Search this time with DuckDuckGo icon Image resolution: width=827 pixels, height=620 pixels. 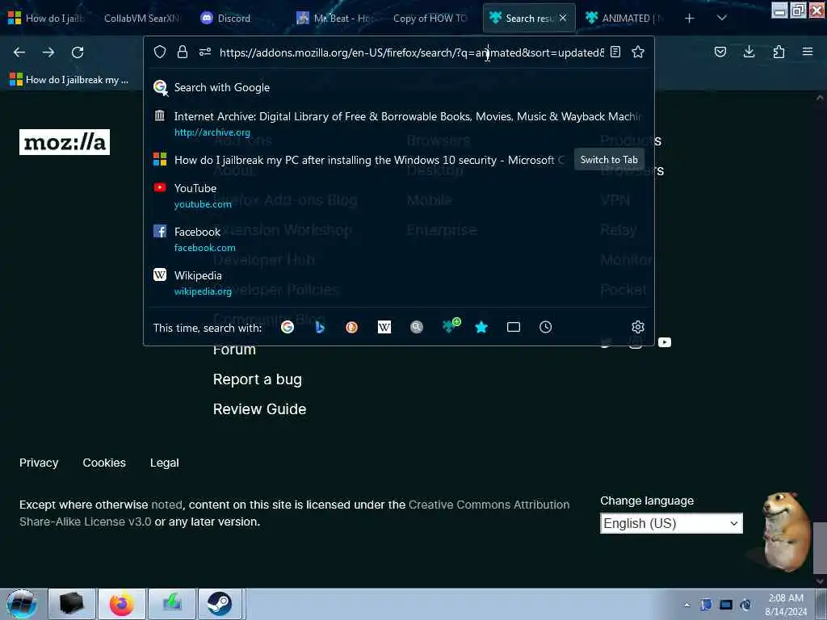pyautogui.click(x=352, y=328)
